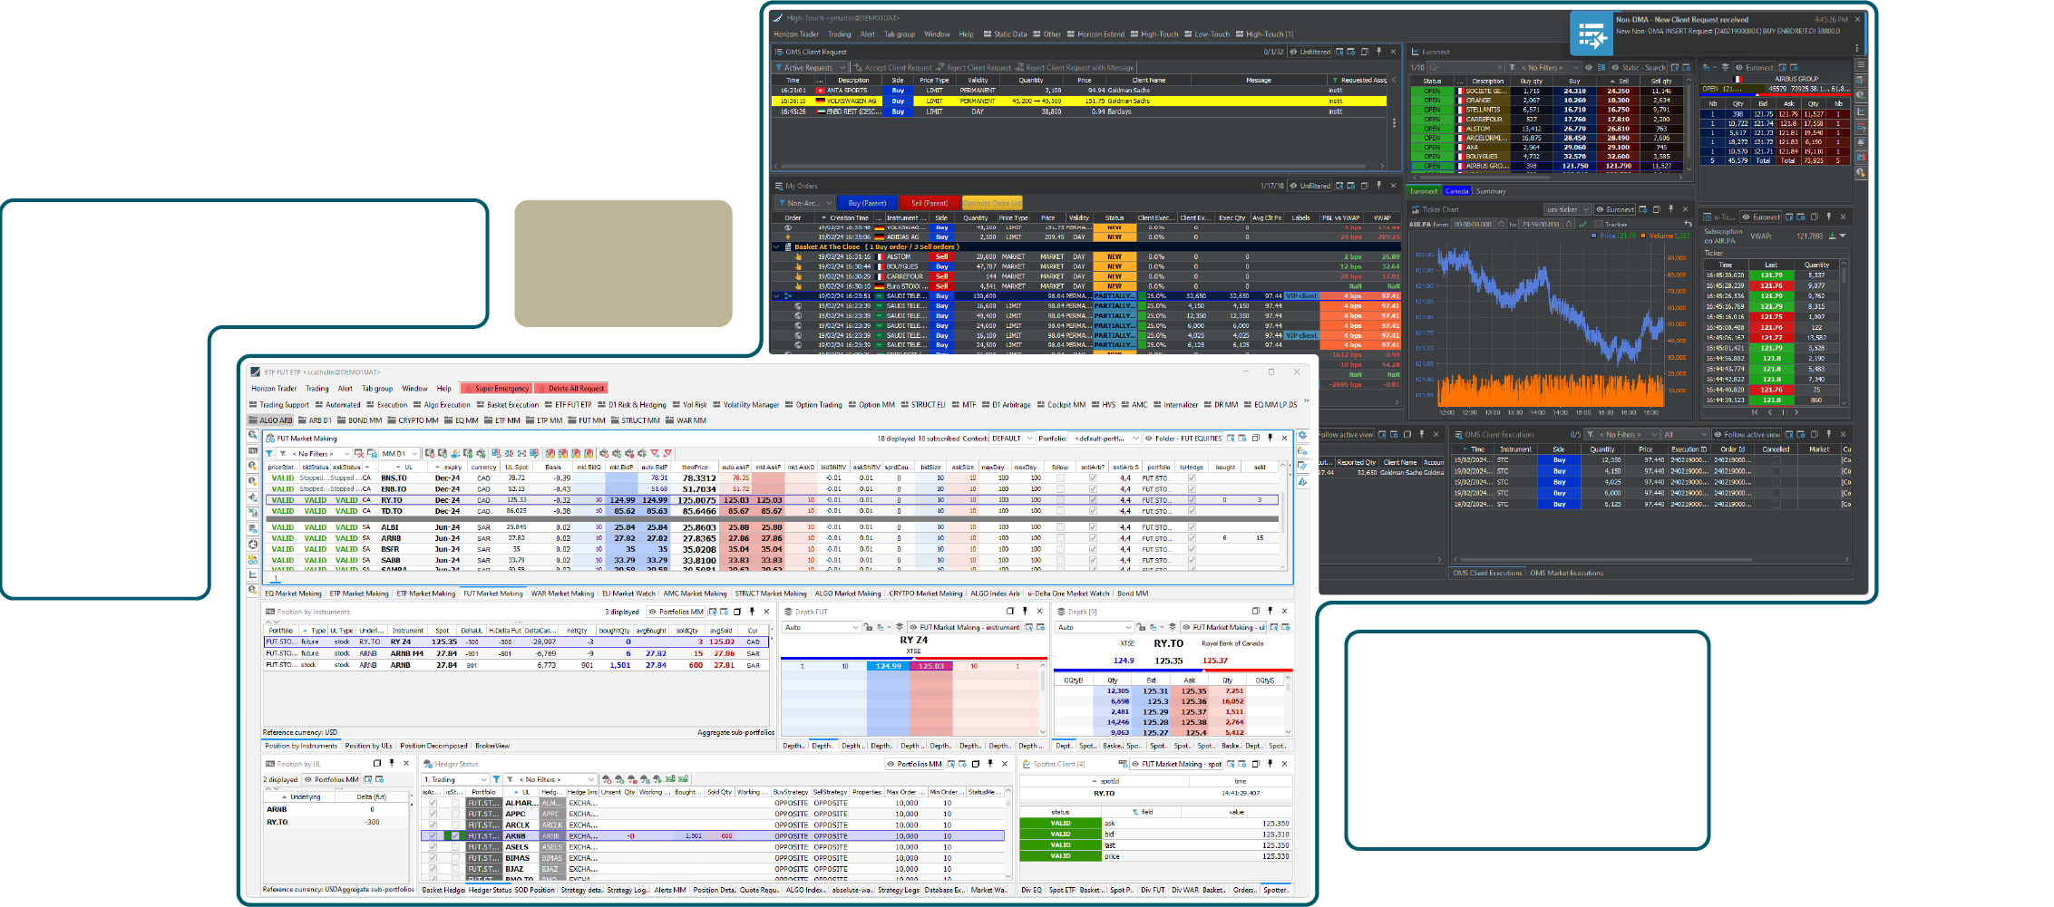Pin the Position by UL panel
This screenshot has width=2054, height=907.
392,763
